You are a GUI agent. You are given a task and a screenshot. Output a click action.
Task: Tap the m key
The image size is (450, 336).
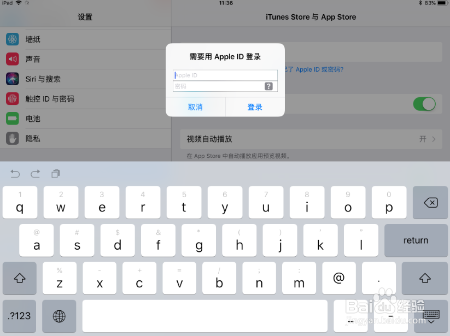coord(299,278)
